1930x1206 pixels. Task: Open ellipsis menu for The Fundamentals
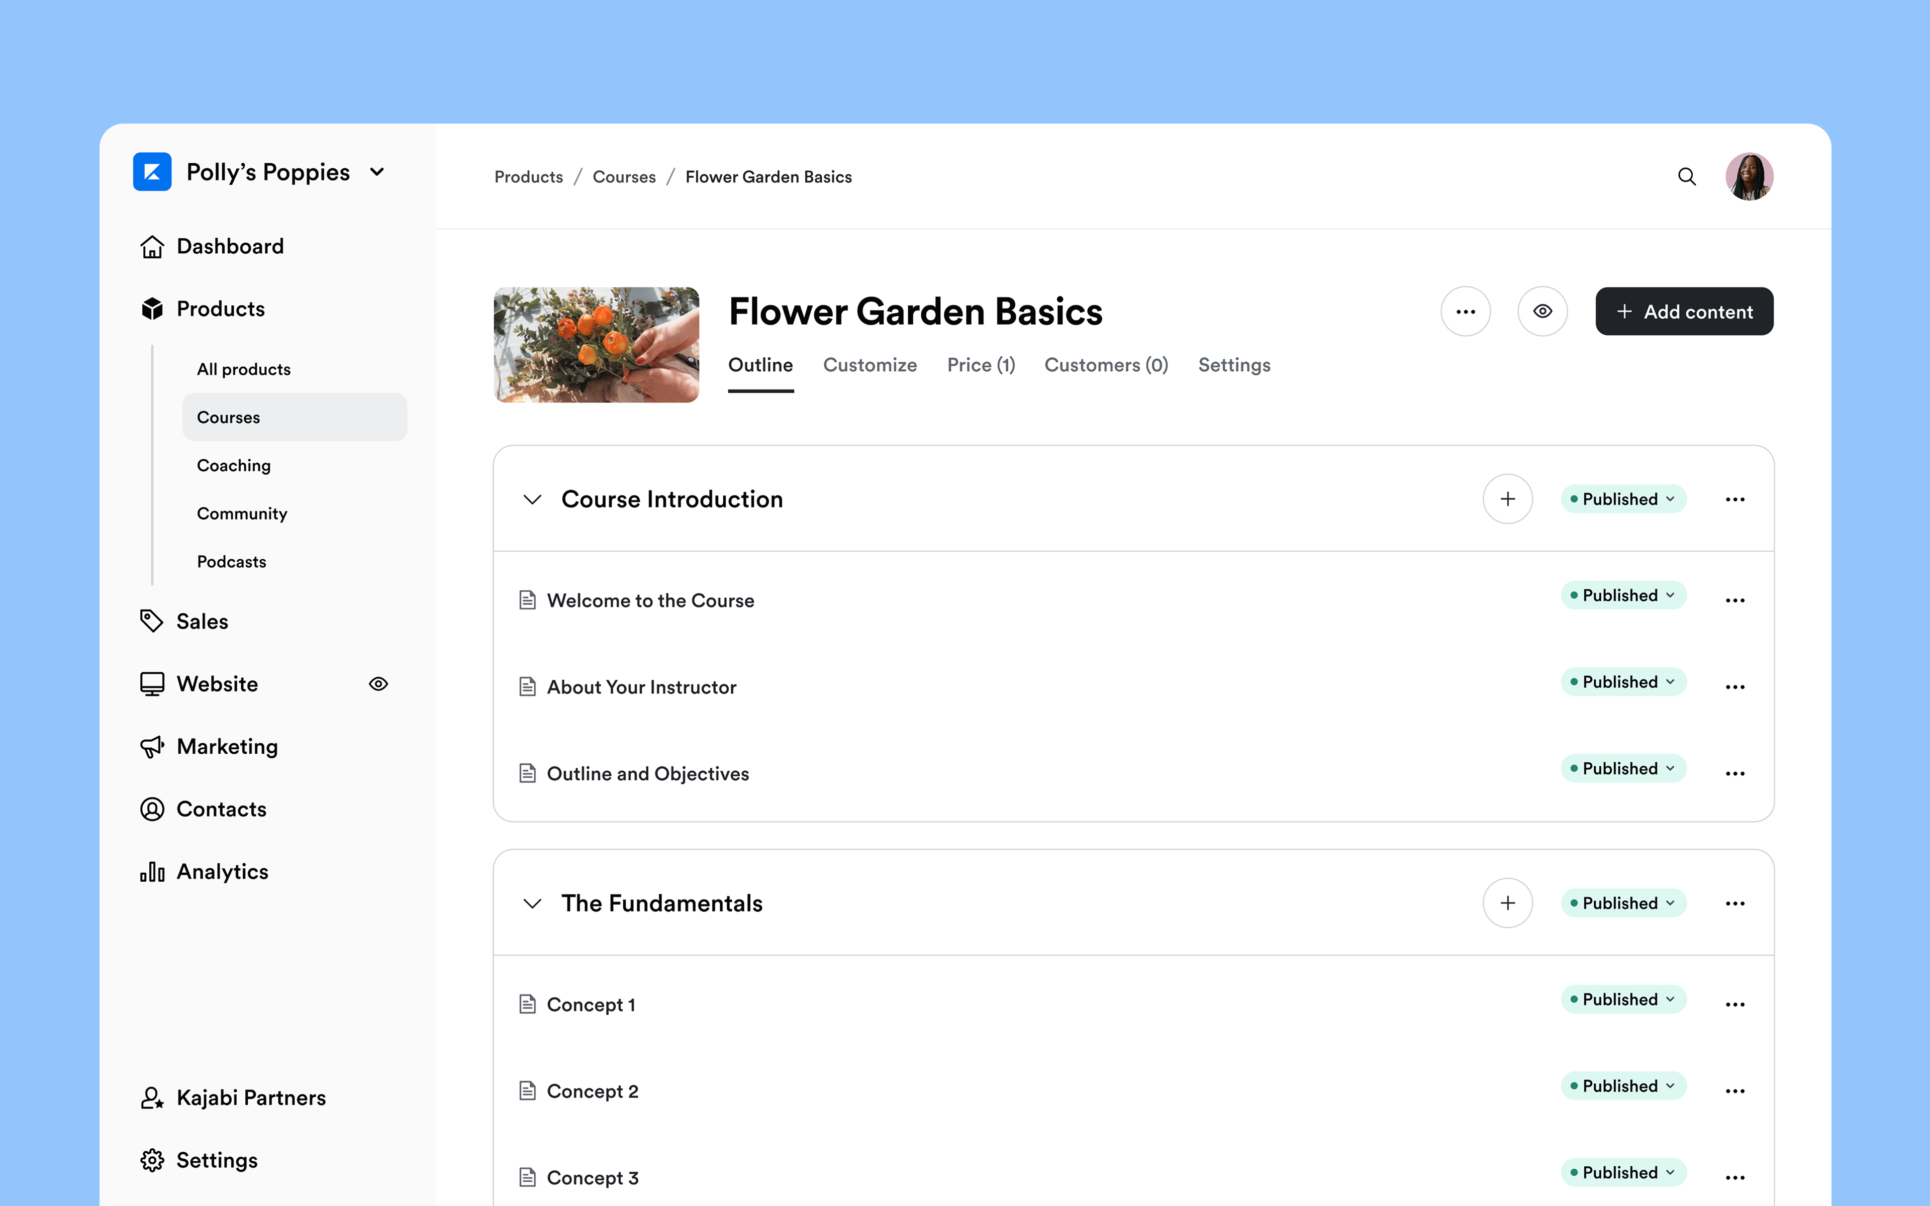(1734, 903)
